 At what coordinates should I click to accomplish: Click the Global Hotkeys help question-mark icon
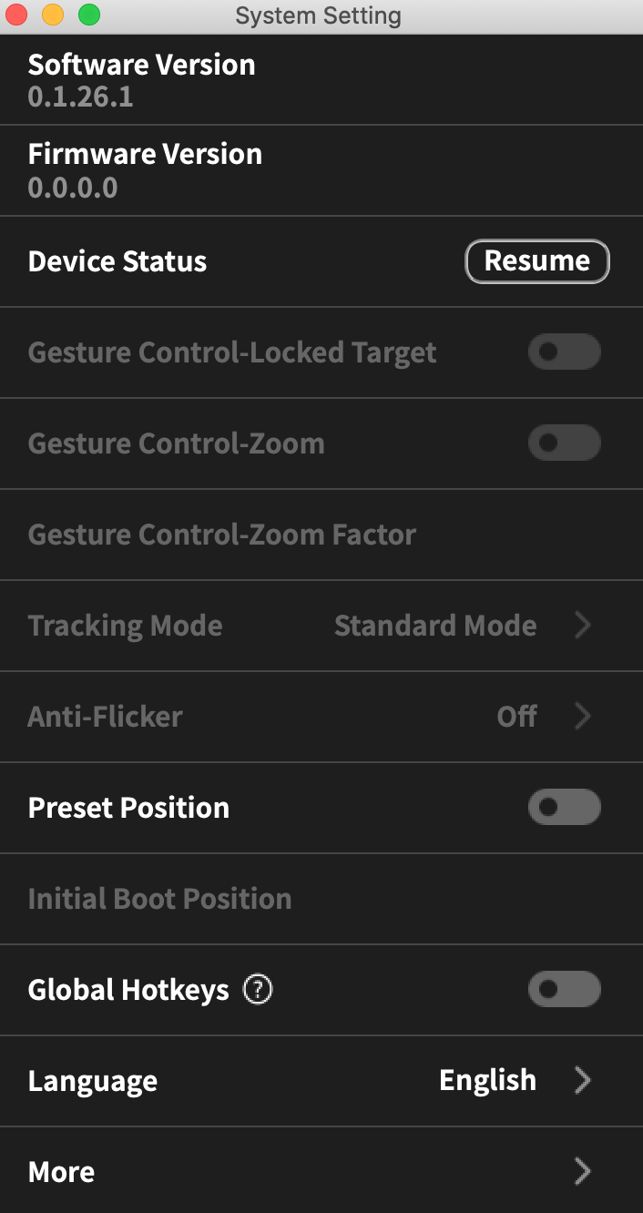click(x=258, y=989)
